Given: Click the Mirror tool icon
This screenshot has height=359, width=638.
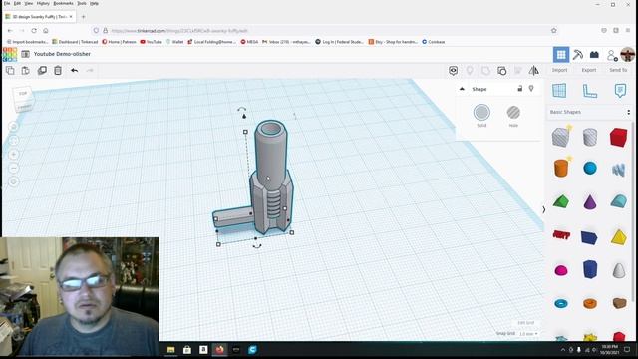Looking at the screenshot, I should (534, 71).
